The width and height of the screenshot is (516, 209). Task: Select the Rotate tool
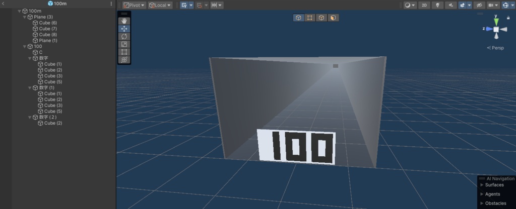point(124,36)
